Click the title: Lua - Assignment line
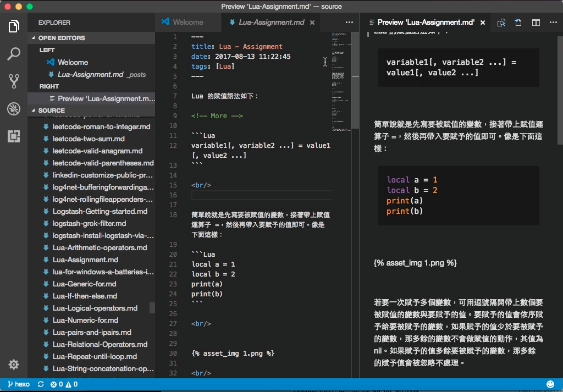 coord(236,47)
